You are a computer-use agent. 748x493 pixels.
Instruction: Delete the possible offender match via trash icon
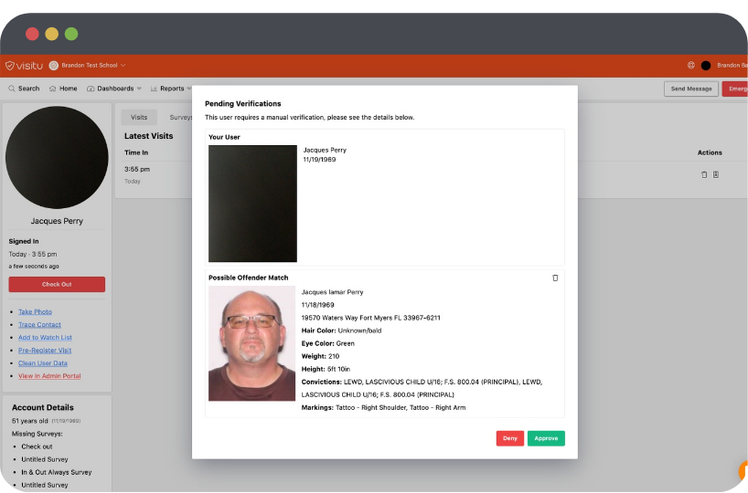pos(555,278)
